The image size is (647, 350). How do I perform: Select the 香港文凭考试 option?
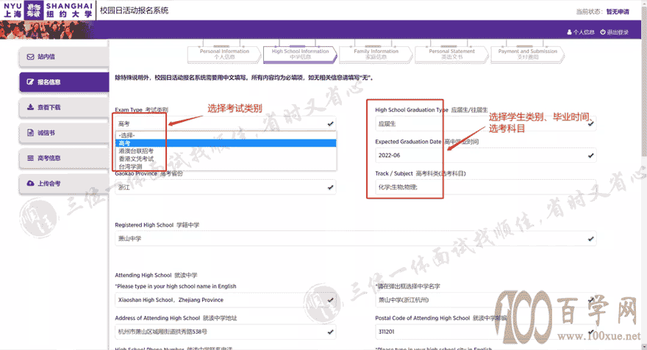pos(226,158)
